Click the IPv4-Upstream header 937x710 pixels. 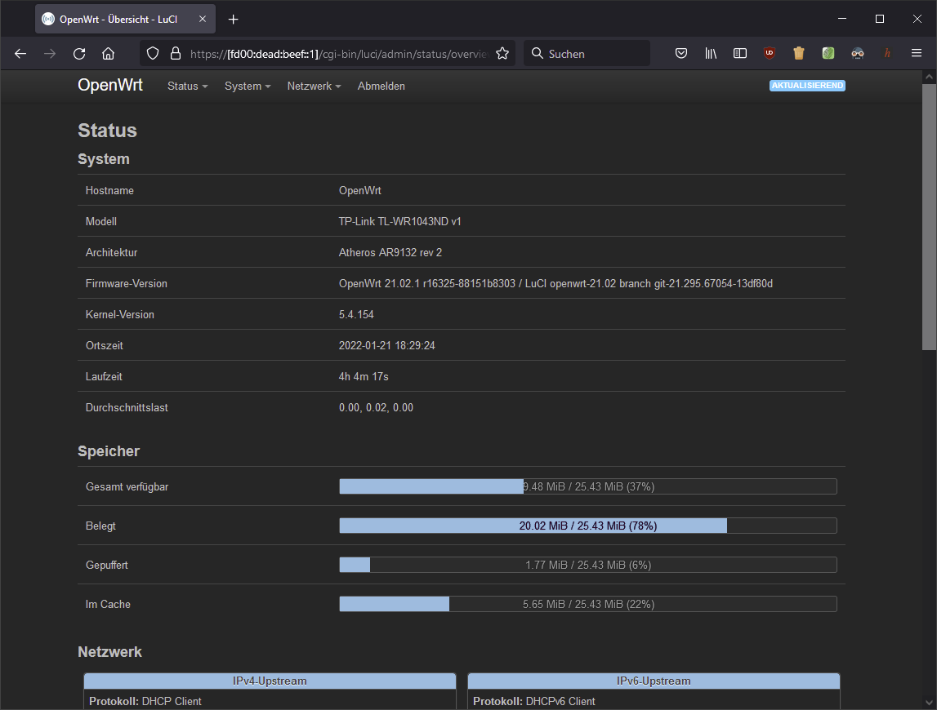270,681
